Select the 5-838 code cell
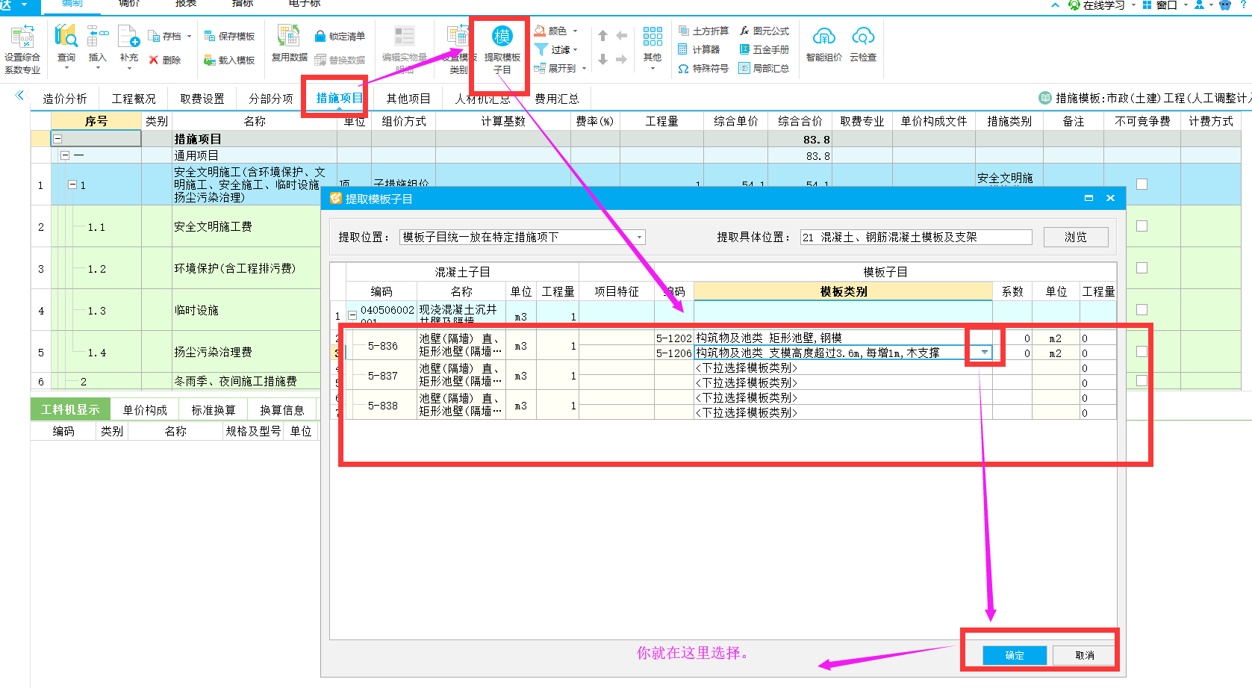The height and width of the screenshot is (688, 1252). click(382, 405)
